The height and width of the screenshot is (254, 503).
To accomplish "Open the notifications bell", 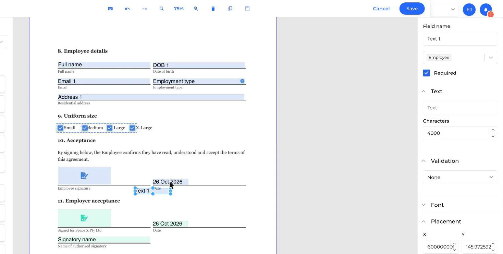I will 486,10.
